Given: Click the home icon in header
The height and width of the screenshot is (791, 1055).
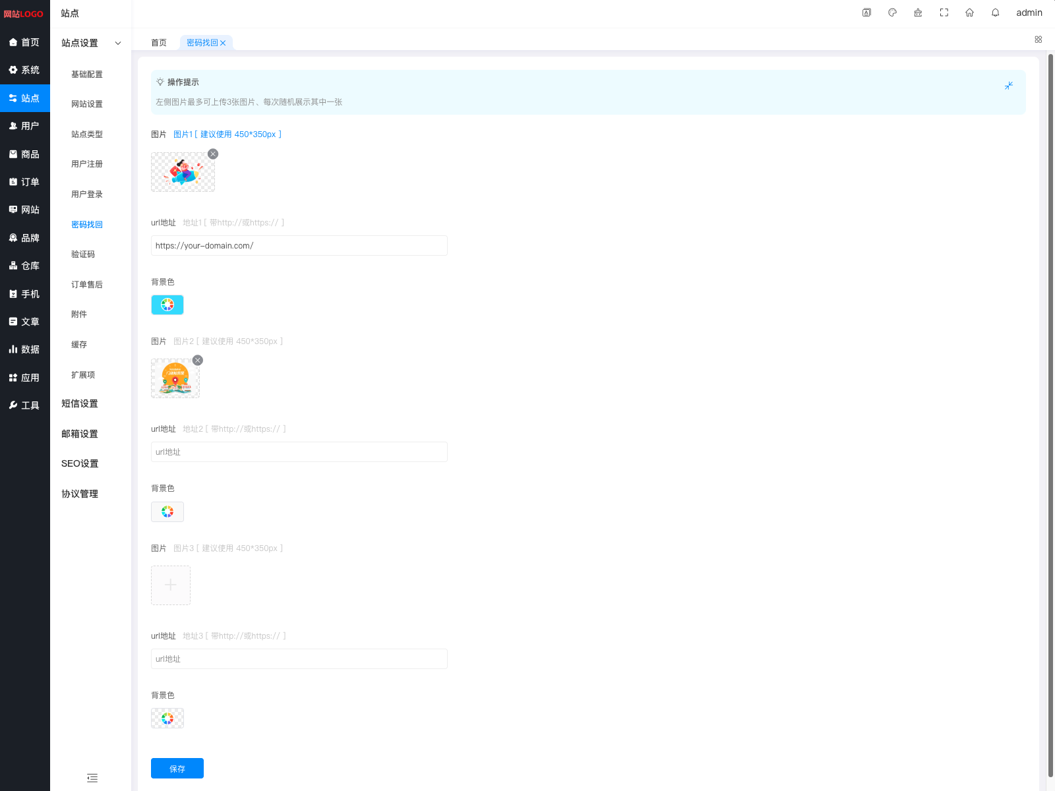Looking at the screenshot, I should tap(969, 13).
